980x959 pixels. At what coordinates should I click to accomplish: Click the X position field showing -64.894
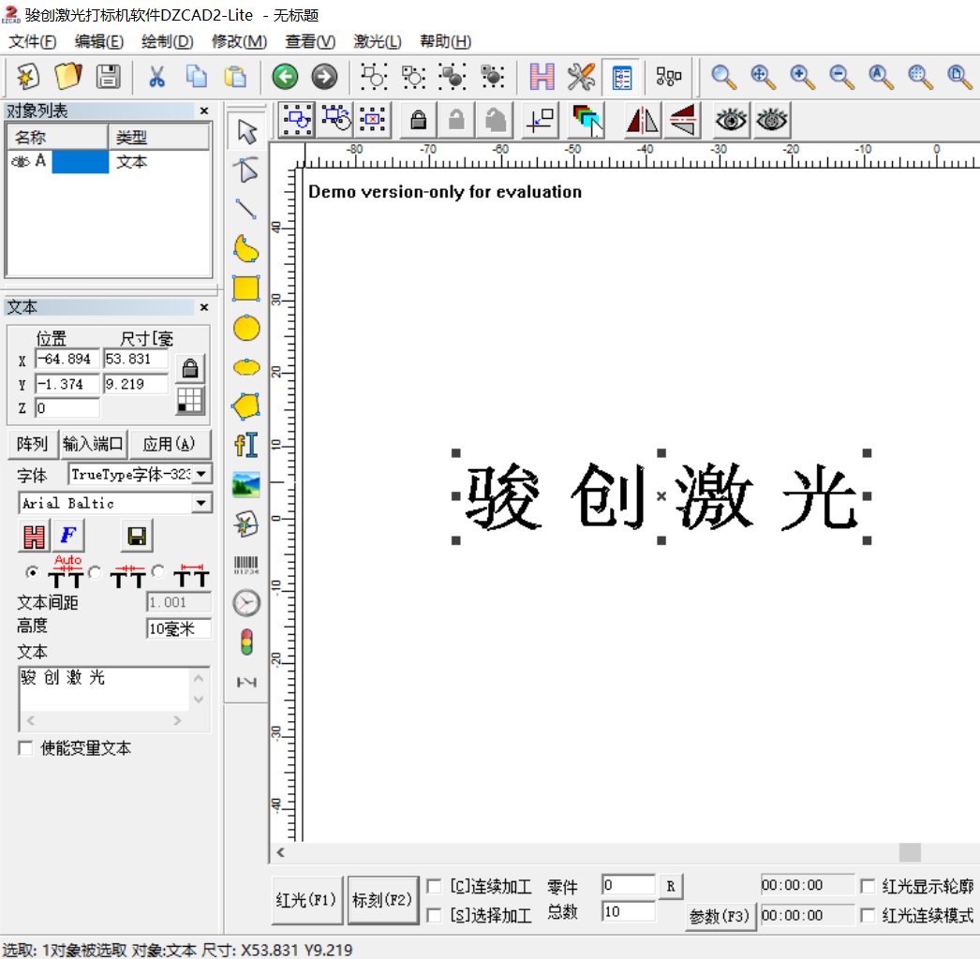point(67,360)
